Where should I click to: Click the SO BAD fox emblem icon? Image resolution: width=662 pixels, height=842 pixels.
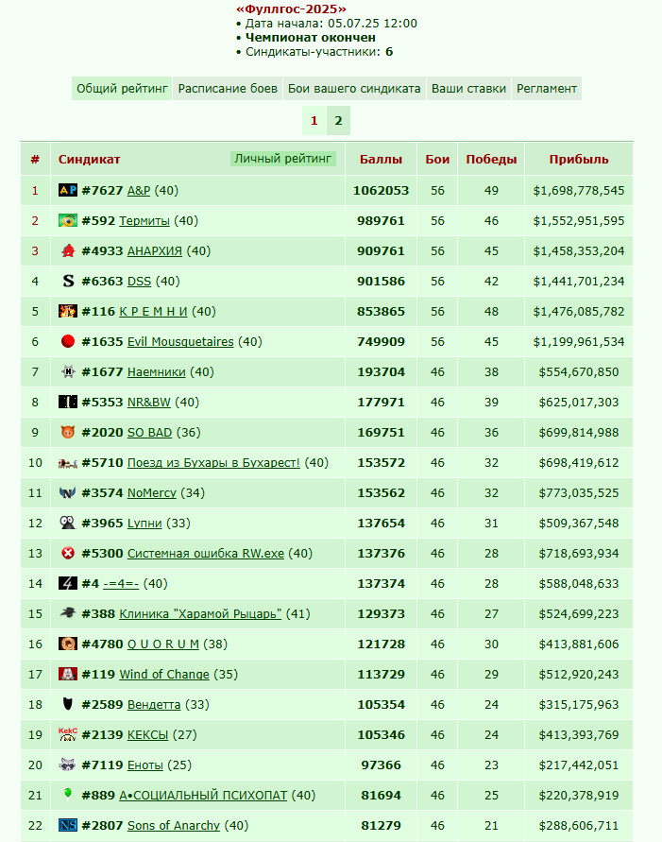pos(68,432)
